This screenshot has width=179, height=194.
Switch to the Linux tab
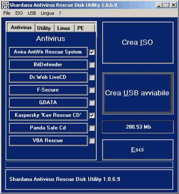click(64, 28)
